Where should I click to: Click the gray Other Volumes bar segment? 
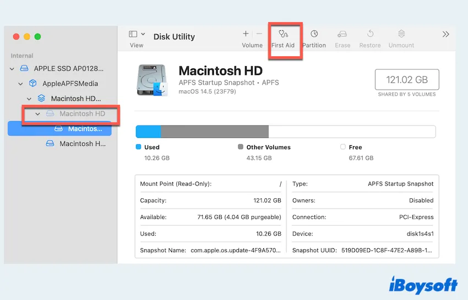tap(215, 132)
